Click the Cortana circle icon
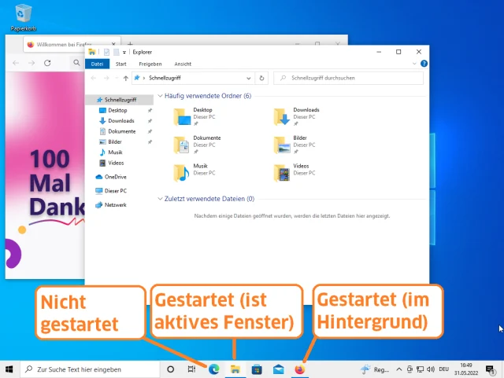Image resolution: width=504 pixels, height=378 pixels. click(x=170, y=369)
